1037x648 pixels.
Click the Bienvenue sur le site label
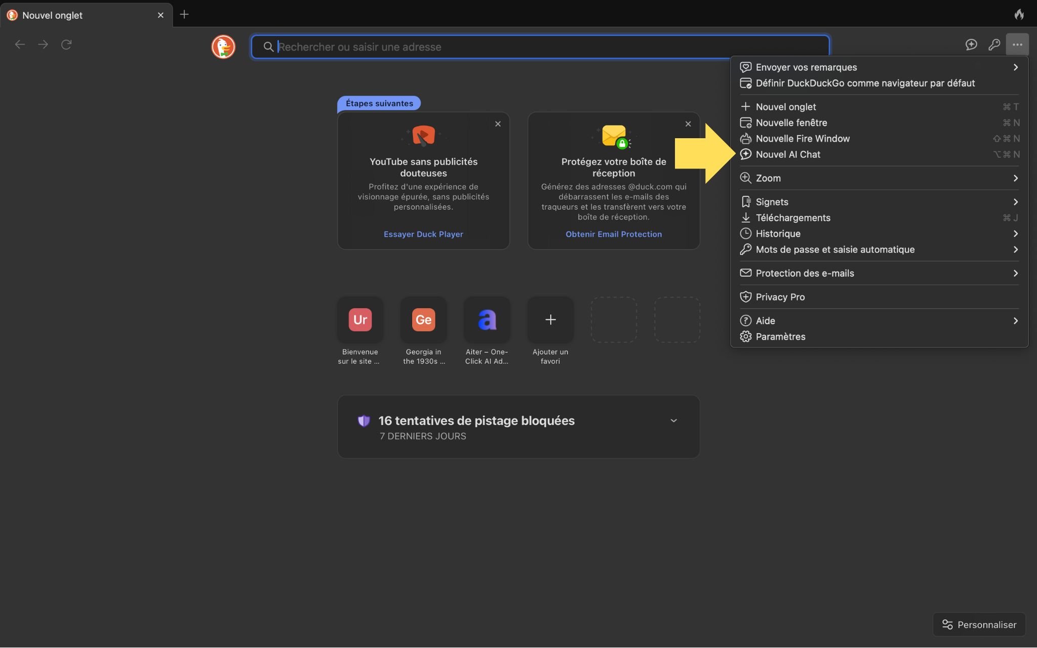click(360, 356)
